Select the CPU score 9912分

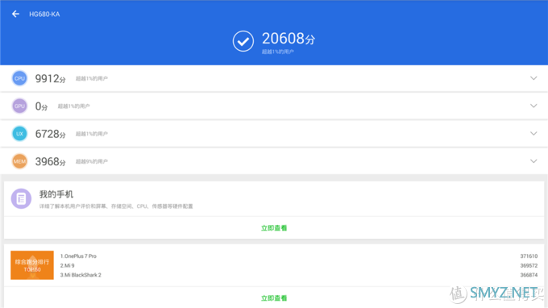tap(50, 79)
